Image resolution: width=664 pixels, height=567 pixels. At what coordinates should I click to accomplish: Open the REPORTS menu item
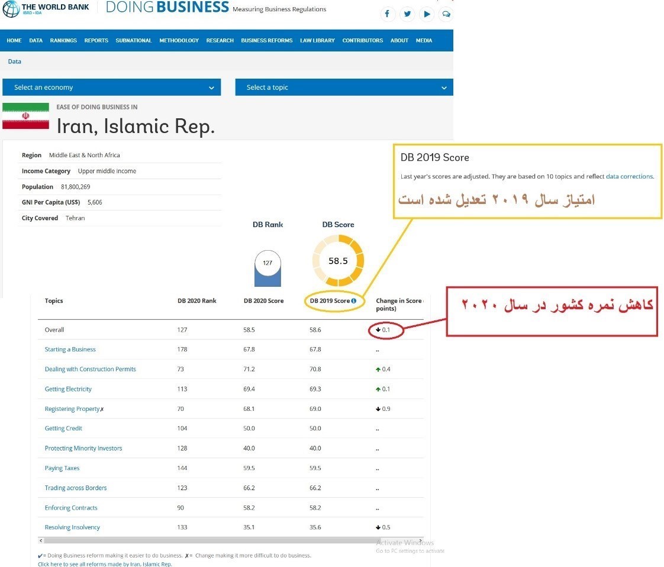(96, 41)
